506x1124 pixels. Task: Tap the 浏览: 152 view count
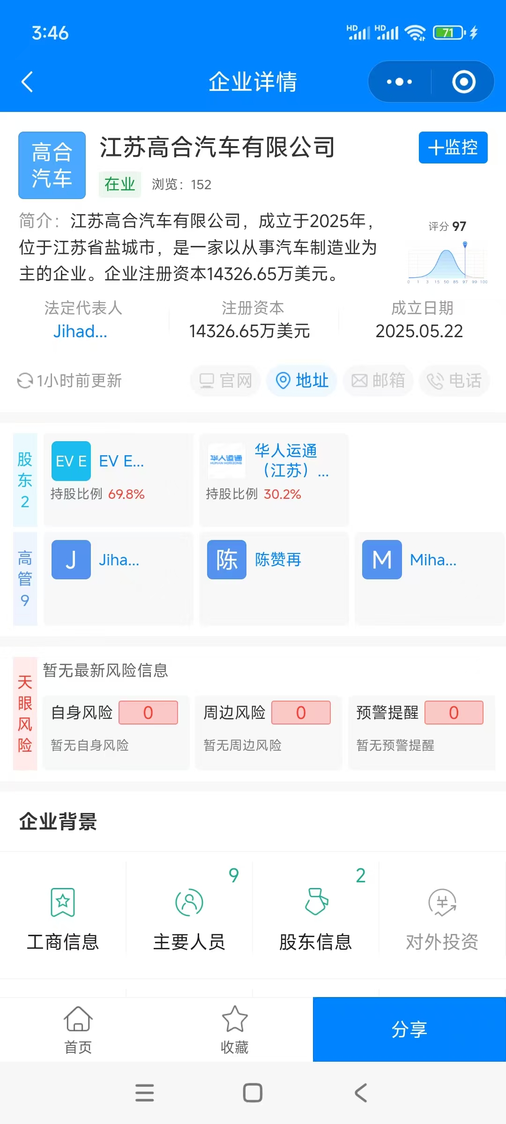point(181,185)
